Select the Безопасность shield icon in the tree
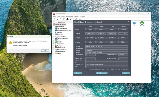Screen dimensions: 159x97 coord(56,48)
